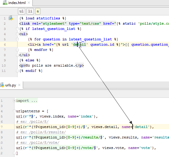Close the index.html tab
The image size is (169, 157).
(x=29, y=3)
